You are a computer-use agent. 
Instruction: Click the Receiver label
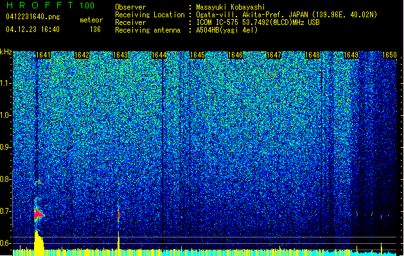(x=130, y=22)
